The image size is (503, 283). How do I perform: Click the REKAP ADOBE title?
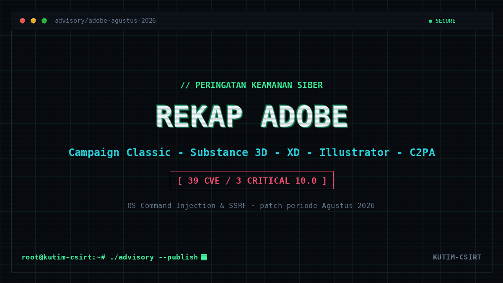pos(251,117)
